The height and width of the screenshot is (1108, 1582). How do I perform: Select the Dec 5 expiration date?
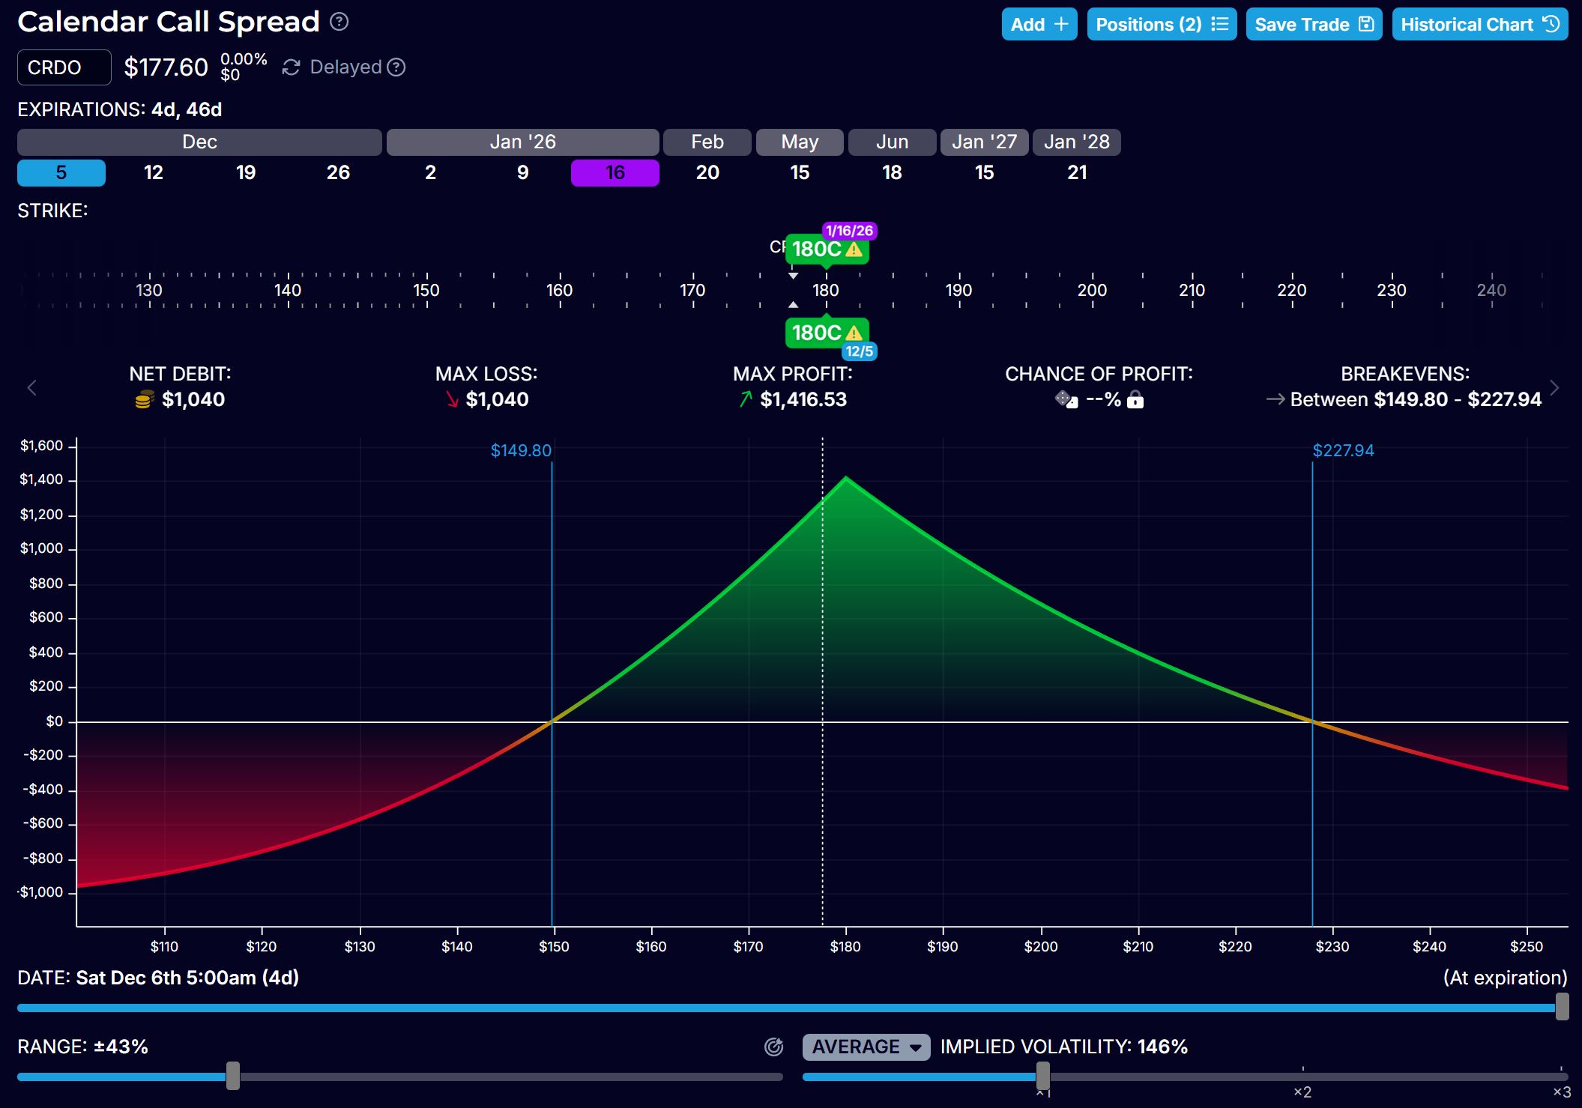coord(61,173)
